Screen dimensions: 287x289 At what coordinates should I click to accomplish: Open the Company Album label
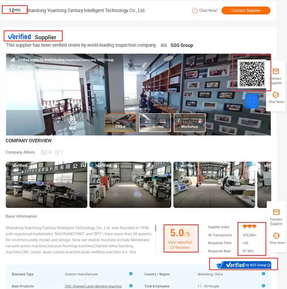20,152
